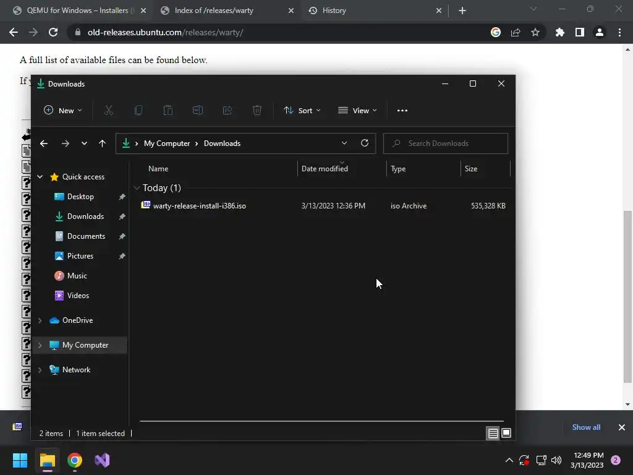This screenshot has height=475, width=633.
Task: Go up one folder level
Action: click(x=102, y=143)
